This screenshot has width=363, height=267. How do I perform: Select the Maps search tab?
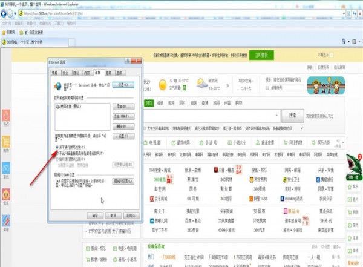216,103
